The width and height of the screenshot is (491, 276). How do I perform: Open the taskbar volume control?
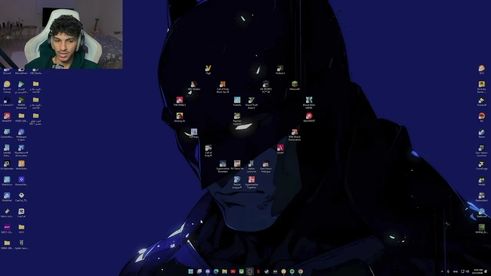pyautogui.click(x=467, y=271)
